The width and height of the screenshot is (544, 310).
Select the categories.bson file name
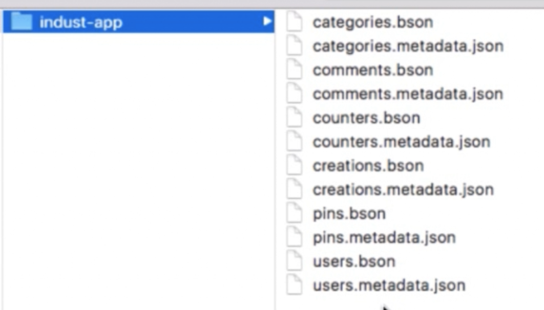coord(372,23)
